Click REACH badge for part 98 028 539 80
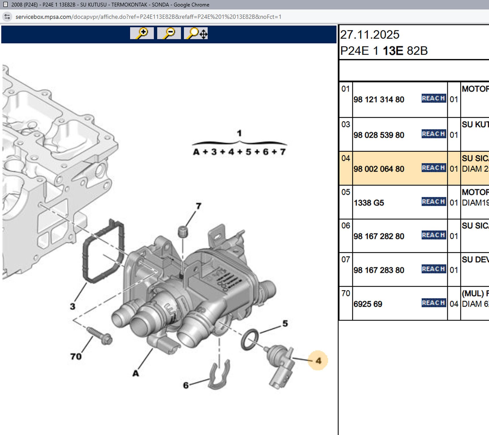Screen dimensions: 489x435 [433, 134]
